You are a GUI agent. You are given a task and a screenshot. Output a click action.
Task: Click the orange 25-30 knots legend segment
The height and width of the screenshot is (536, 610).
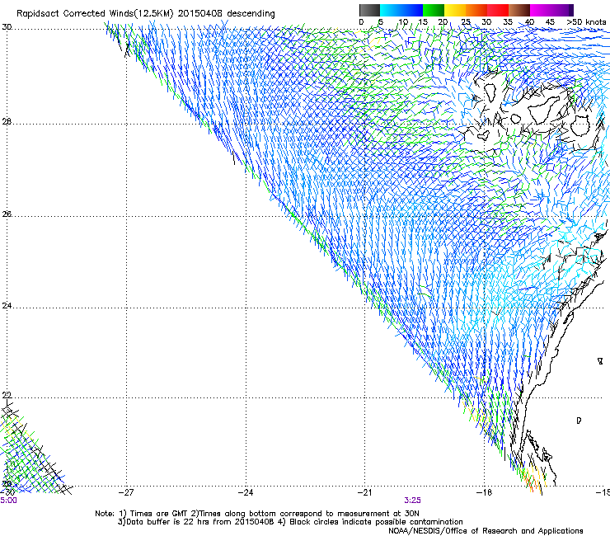click(x=476, y=10)
